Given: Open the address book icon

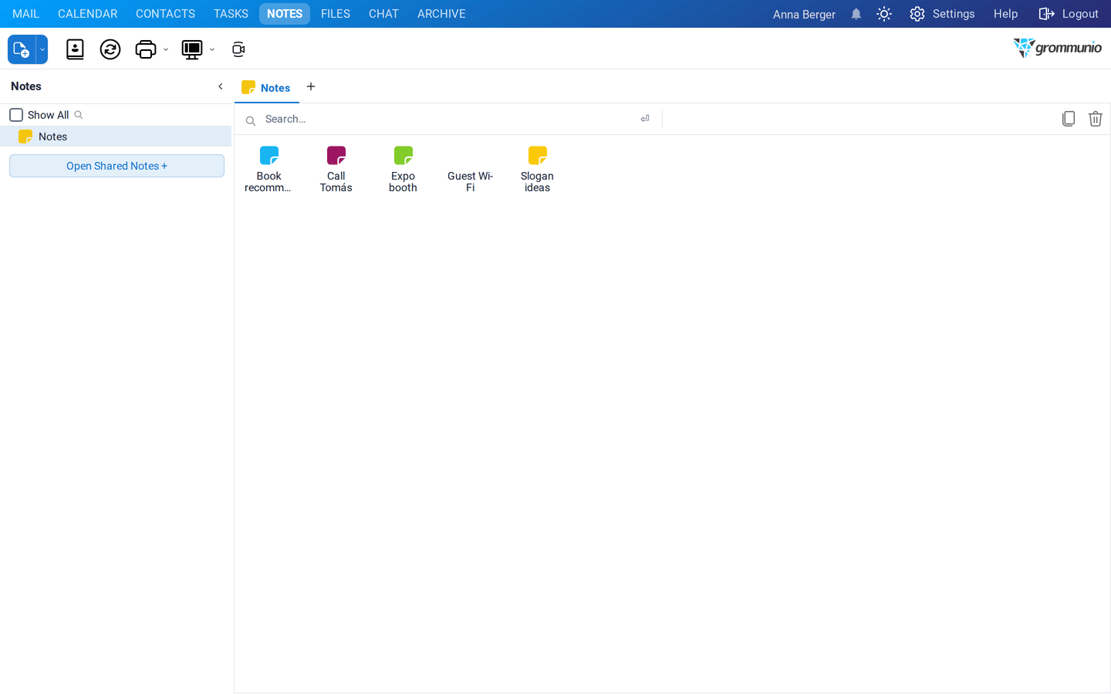Looking at the screenshot, I should 75,49.
